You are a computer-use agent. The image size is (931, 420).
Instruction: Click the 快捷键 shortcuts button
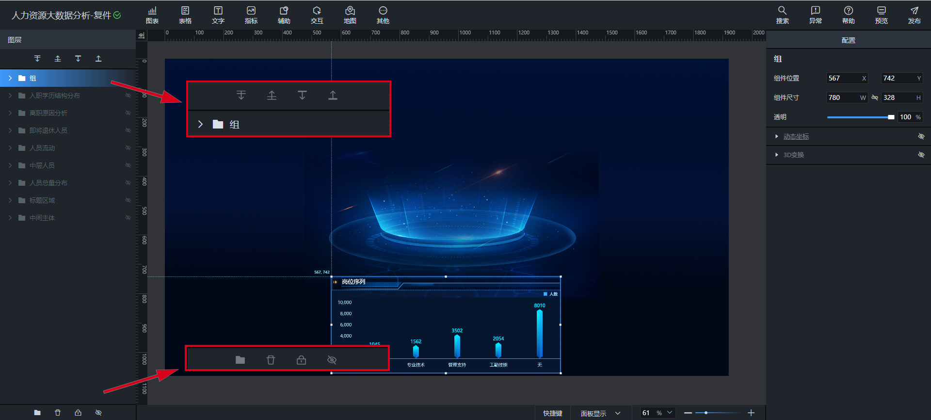tap(552, 413)
